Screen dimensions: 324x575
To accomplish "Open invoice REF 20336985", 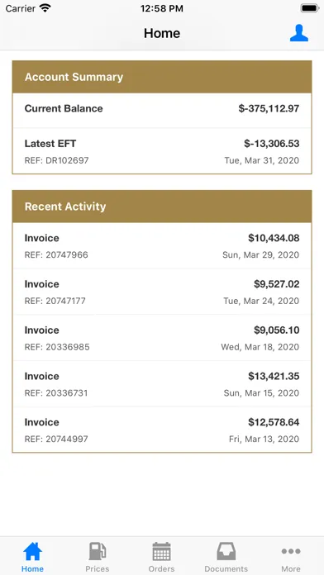I will 162,338.
